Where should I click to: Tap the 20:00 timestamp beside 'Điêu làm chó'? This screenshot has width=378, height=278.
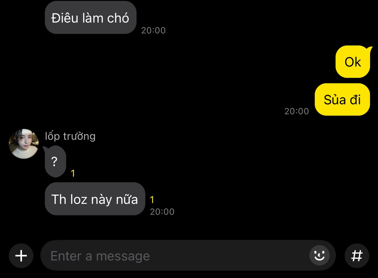tap(153, 30)
